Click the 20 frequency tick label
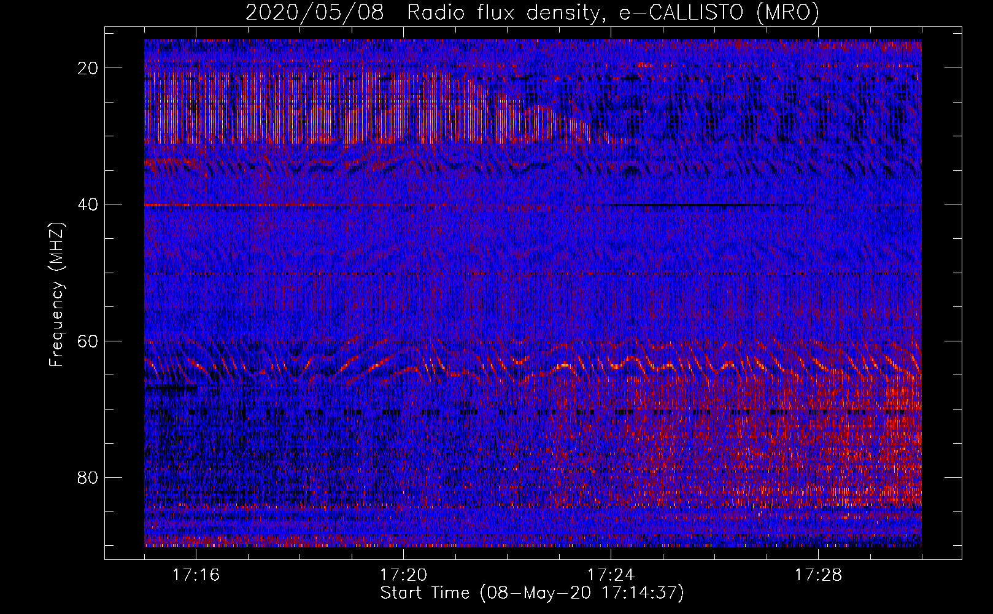993x614 pixels. pyautogui.click(x=88, y=68)
